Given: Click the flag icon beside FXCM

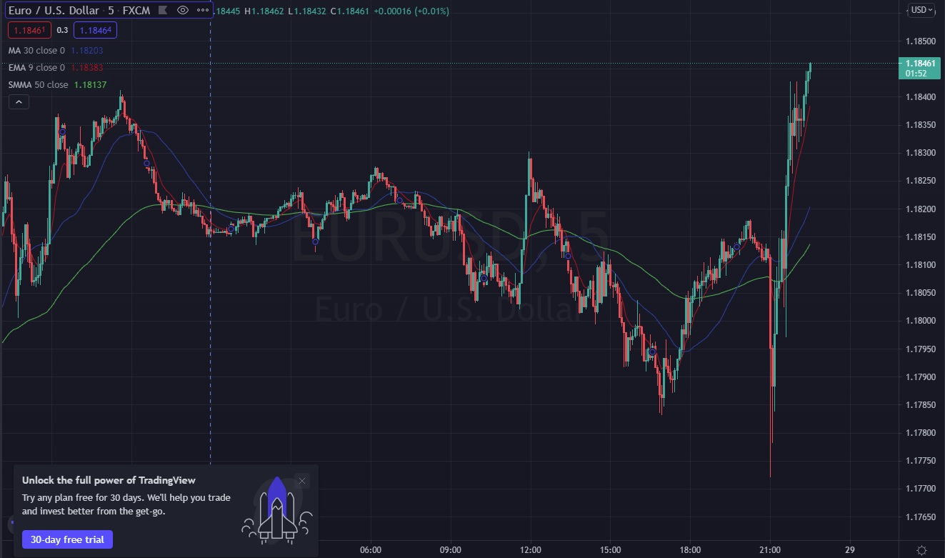Looking at the screenshot, I should coord(164,10).
